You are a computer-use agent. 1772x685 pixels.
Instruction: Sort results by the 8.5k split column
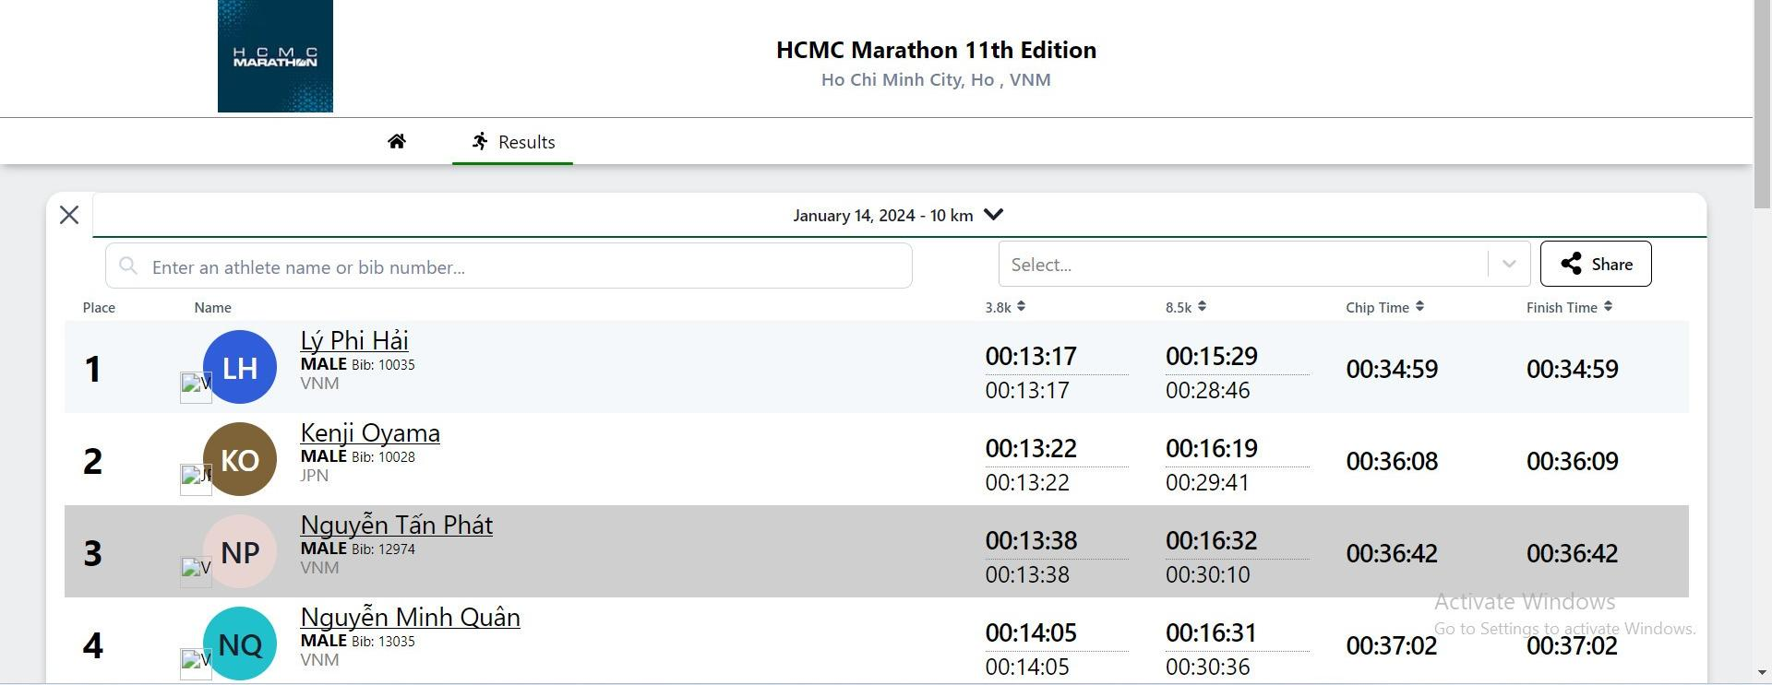pos(1201,307)
